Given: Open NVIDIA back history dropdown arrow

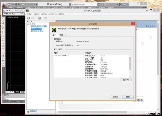Looking at the screenshot, I should 37,18.
